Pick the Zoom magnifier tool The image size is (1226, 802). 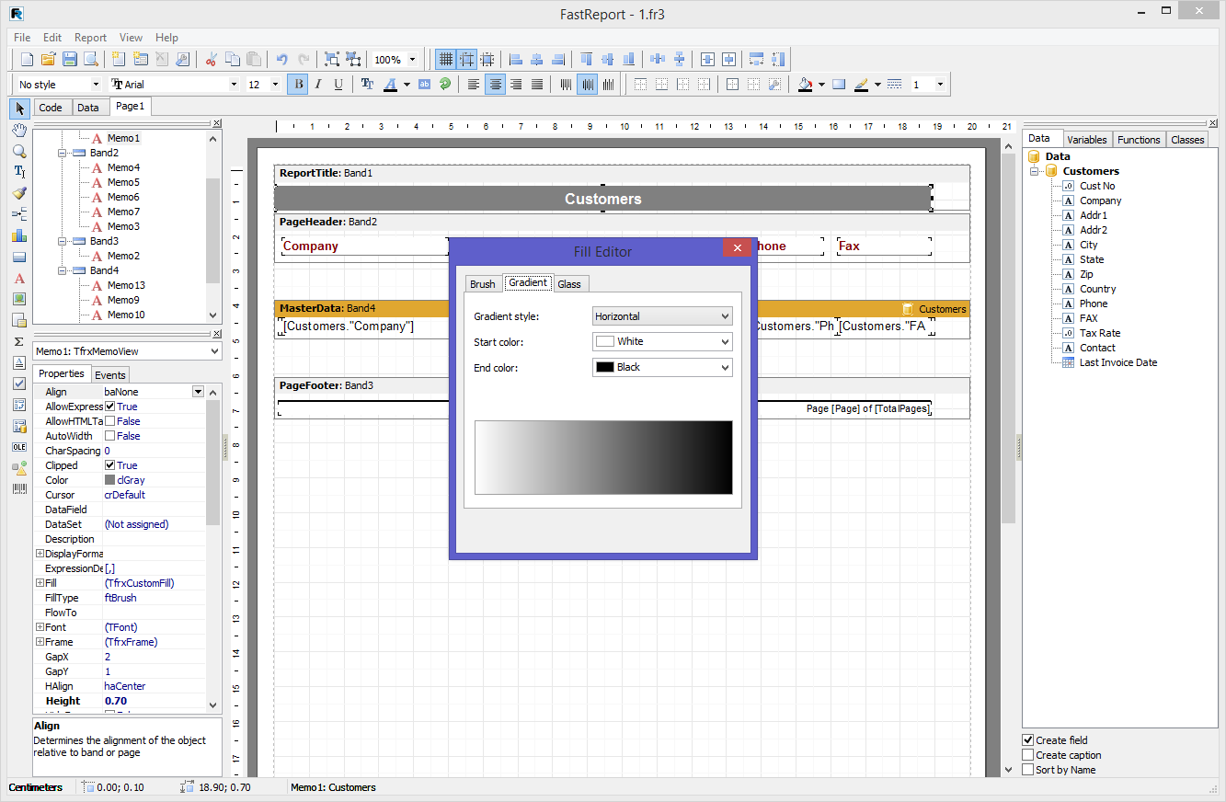pyautogui.click(x=19, y=151)
